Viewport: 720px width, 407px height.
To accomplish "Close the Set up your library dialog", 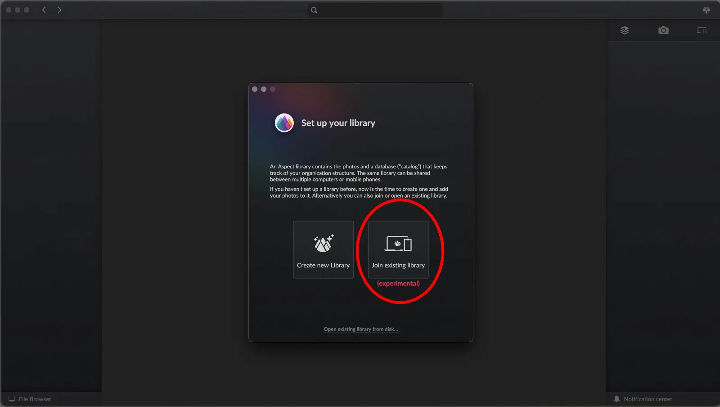I will click(x=255, y=89).
